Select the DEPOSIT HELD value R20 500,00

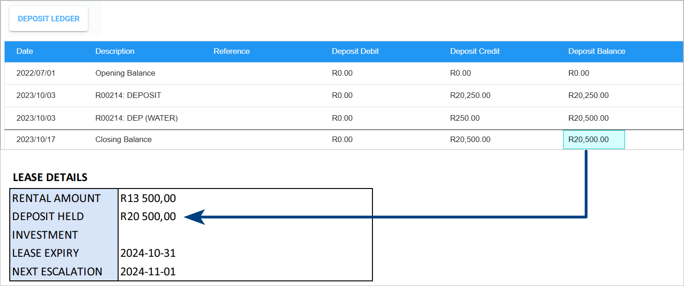148,216
